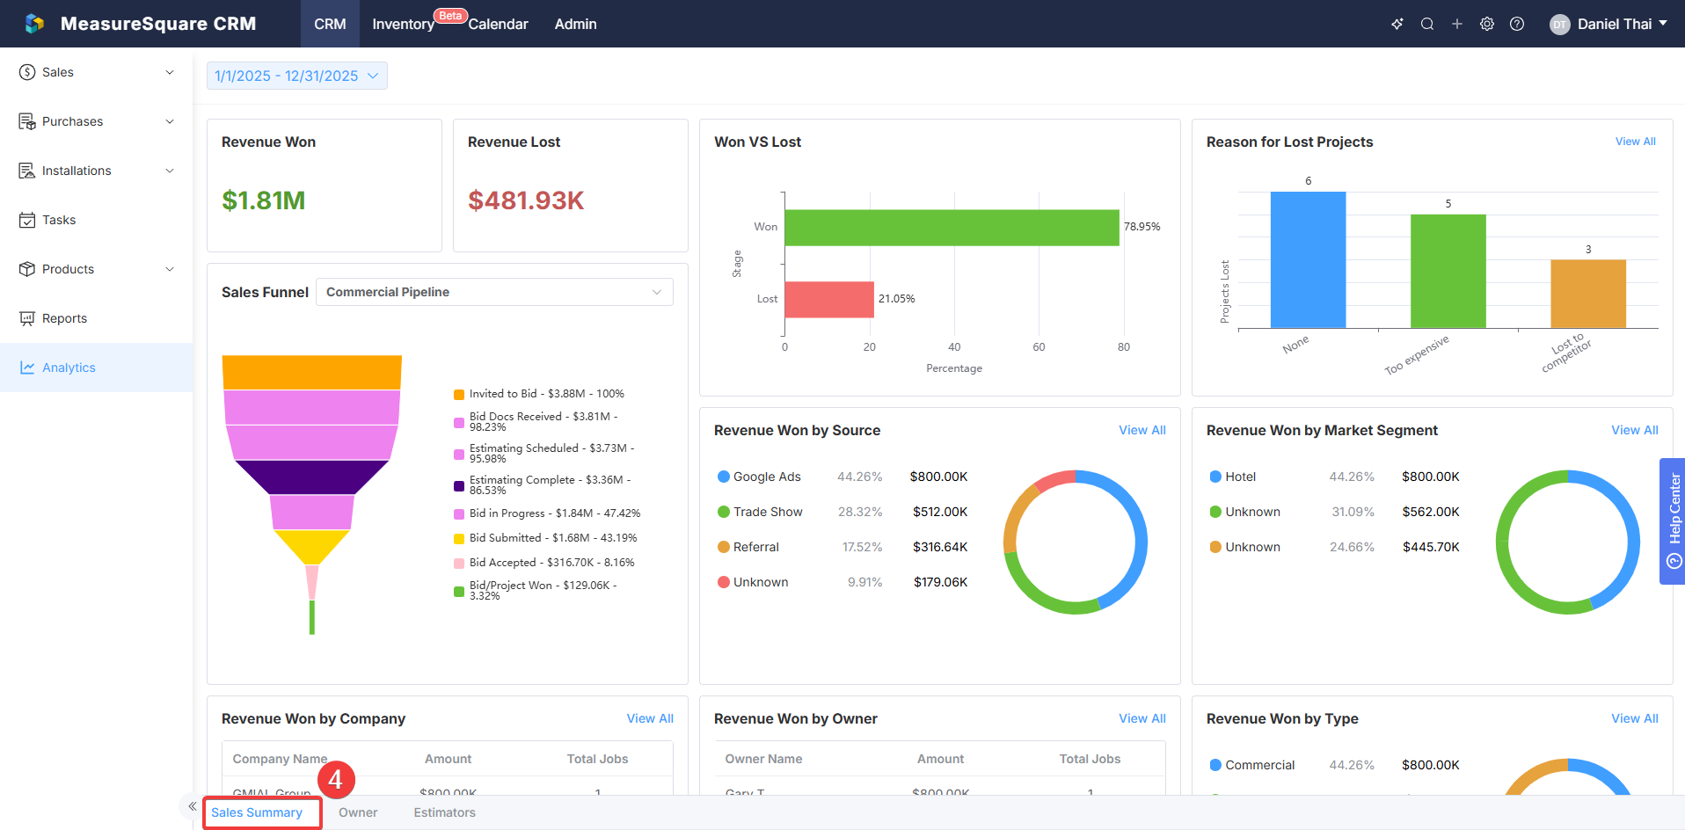Expand the Sales sidebar section
Screen dimensions: 1685x830
170,72
